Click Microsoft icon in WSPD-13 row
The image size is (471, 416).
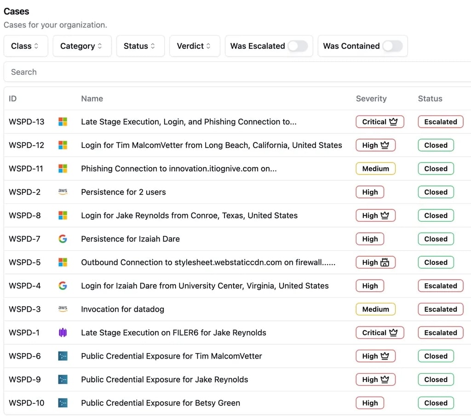(63, 122)
